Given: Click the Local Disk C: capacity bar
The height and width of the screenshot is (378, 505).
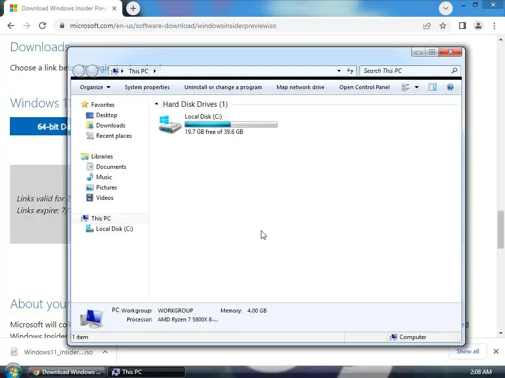Looking at the screenshot, I should click(231, 125).
